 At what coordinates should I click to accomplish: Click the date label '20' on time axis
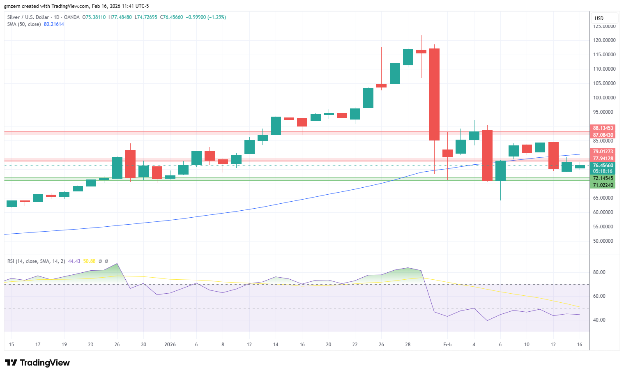[x=328, y=345]
